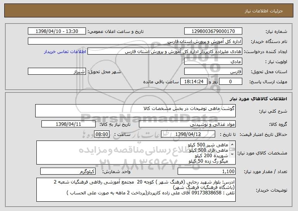Click the scrollbar thumb in item specifications box
This screenshot has height=211, width=298.
pos(232,149)
